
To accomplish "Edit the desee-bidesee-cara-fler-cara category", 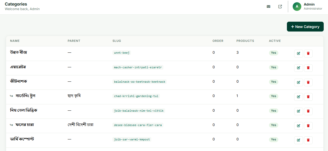I will 299,126.
